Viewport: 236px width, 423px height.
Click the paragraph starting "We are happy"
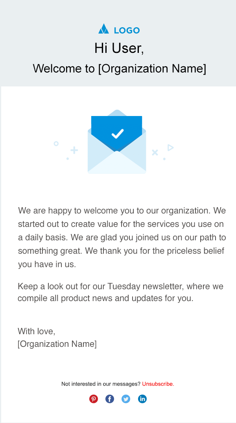pyautogui.click(x=122, y=237)
